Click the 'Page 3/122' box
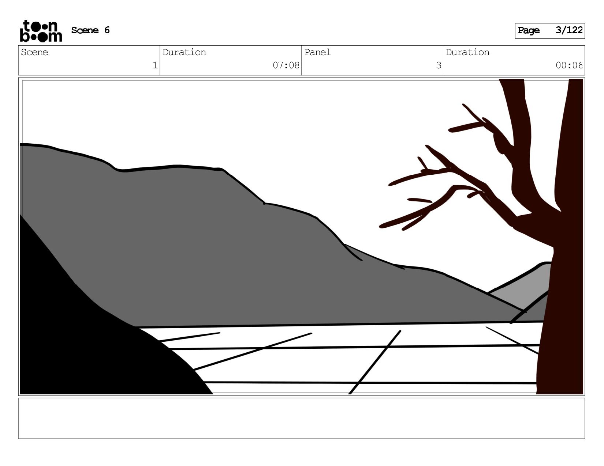This screenshot has height=466, width=604. [549, 31]
